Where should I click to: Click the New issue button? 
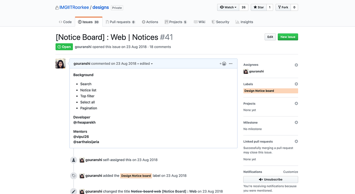(288, 37)
